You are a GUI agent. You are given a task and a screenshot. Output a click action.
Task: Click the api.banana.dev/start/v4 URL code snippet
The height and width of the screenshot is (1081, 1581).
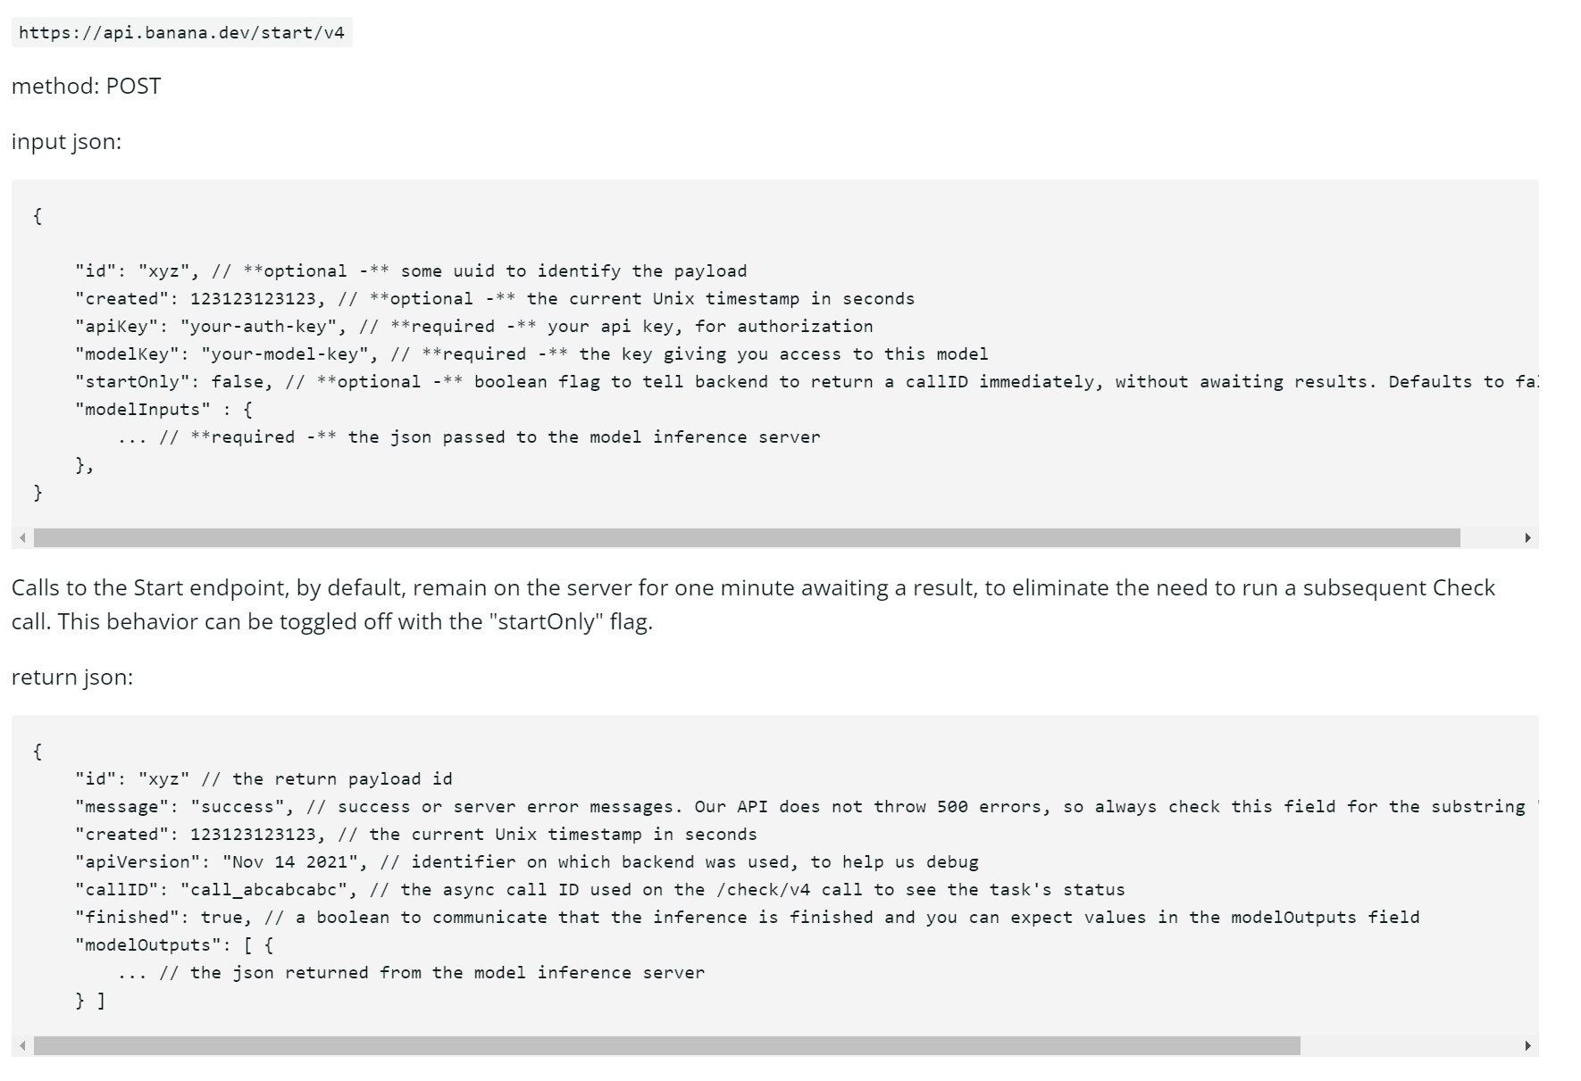(x=181, y=33)
